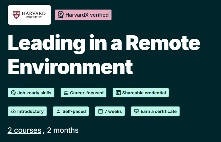This screenshot has width=221, height=142.
Task: Click the certificate icon in Earn a certificate
Action: coord(137,111)
